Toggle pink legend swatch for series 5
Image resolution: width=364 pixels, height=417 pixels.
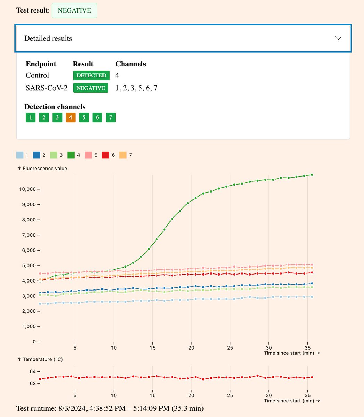pos(89,155)
